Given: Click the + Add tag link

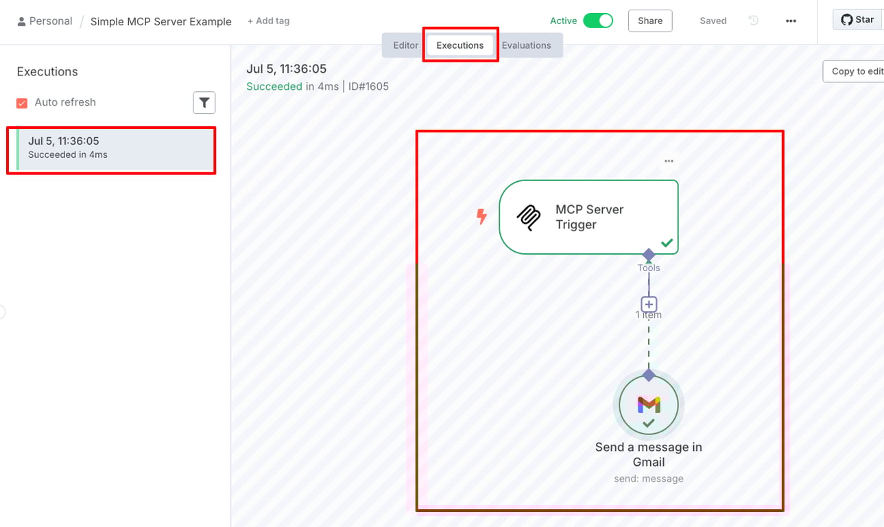Looking at the screenshot, I should pyautogui.click(x=268, y=21).
